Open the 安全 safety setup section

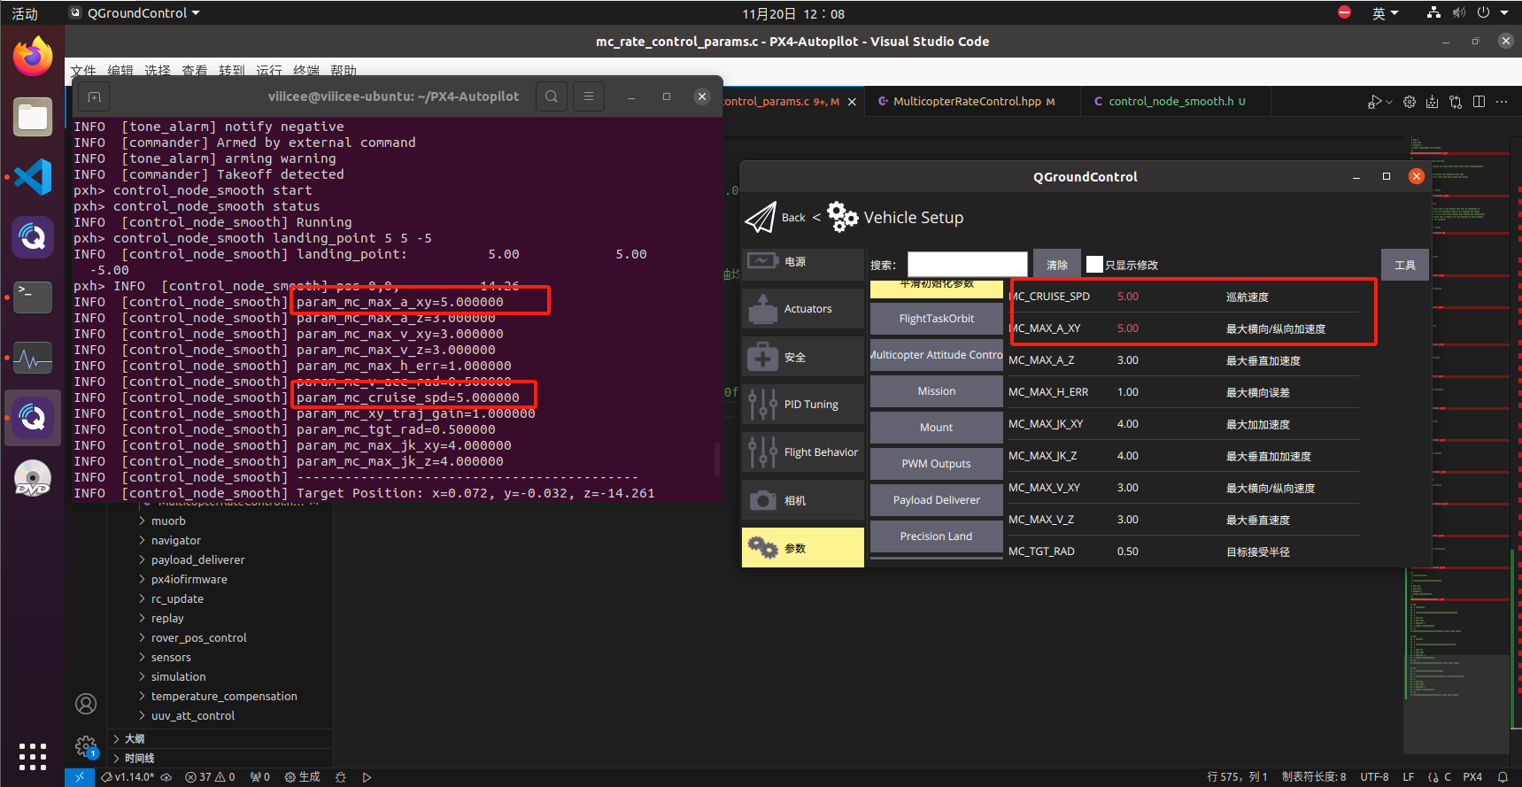(x=803, y=357)
